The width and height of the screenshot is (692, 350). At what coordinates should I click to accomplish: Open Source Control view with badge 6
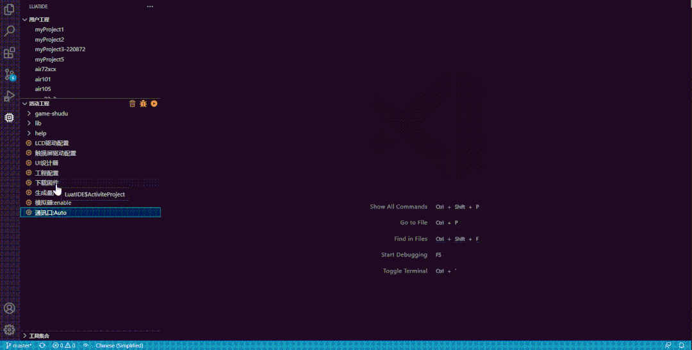[9, 74]
